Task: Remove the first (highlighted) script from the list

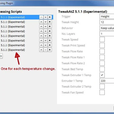Action: click(50, 17)
